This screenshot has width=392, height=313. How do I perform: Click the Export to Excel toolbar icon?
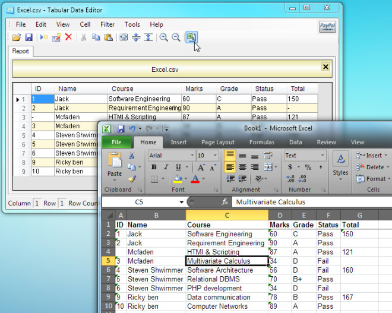191,37
